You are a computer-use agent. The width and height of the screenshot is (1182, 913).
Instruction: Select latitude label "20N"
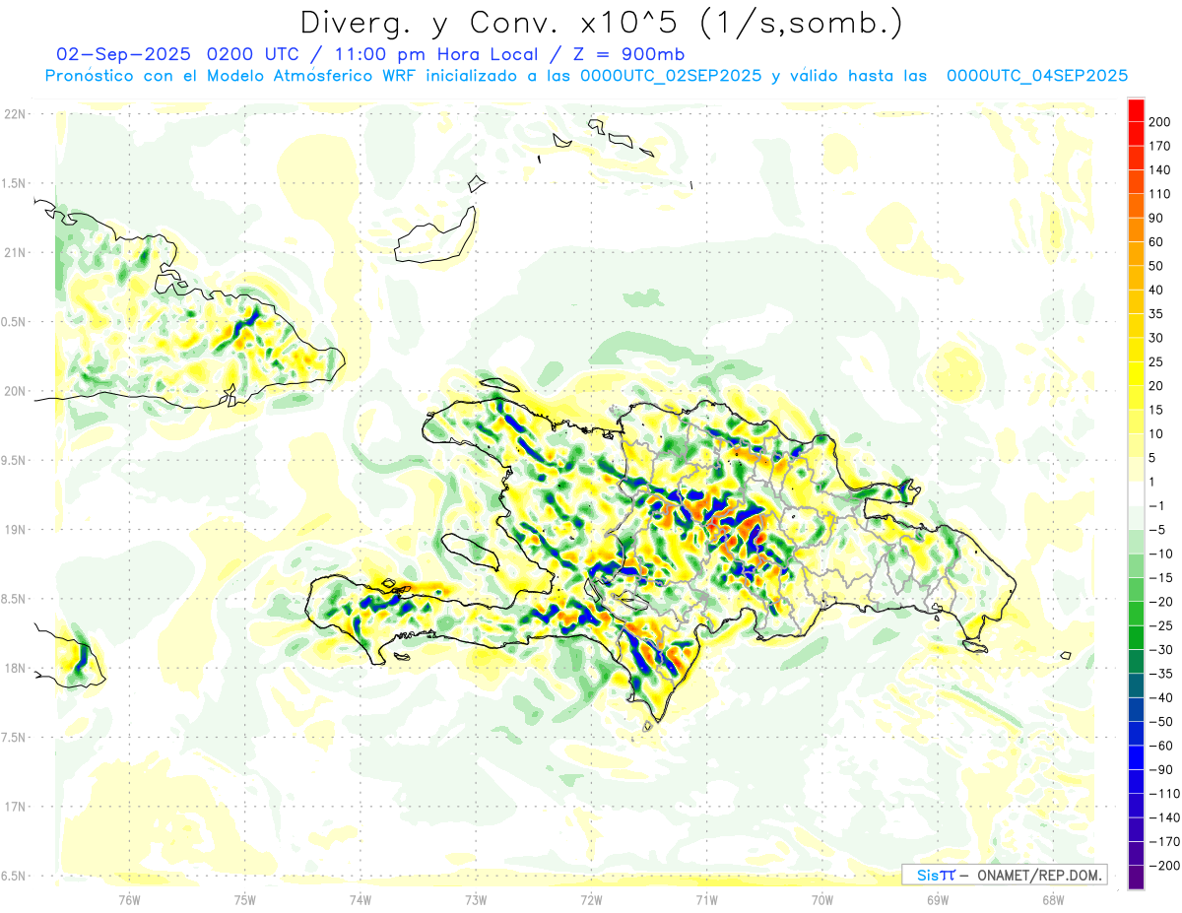pyautogui.click(x=15, y=391)
